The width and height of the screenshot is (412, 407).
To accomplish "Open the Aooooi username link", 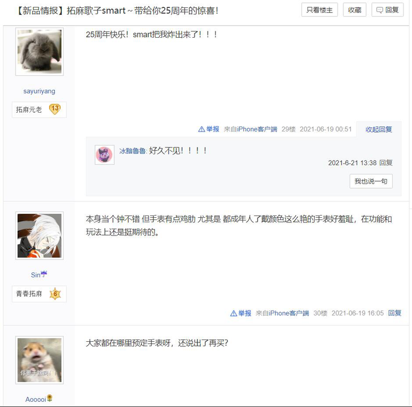I will (39, 399).
